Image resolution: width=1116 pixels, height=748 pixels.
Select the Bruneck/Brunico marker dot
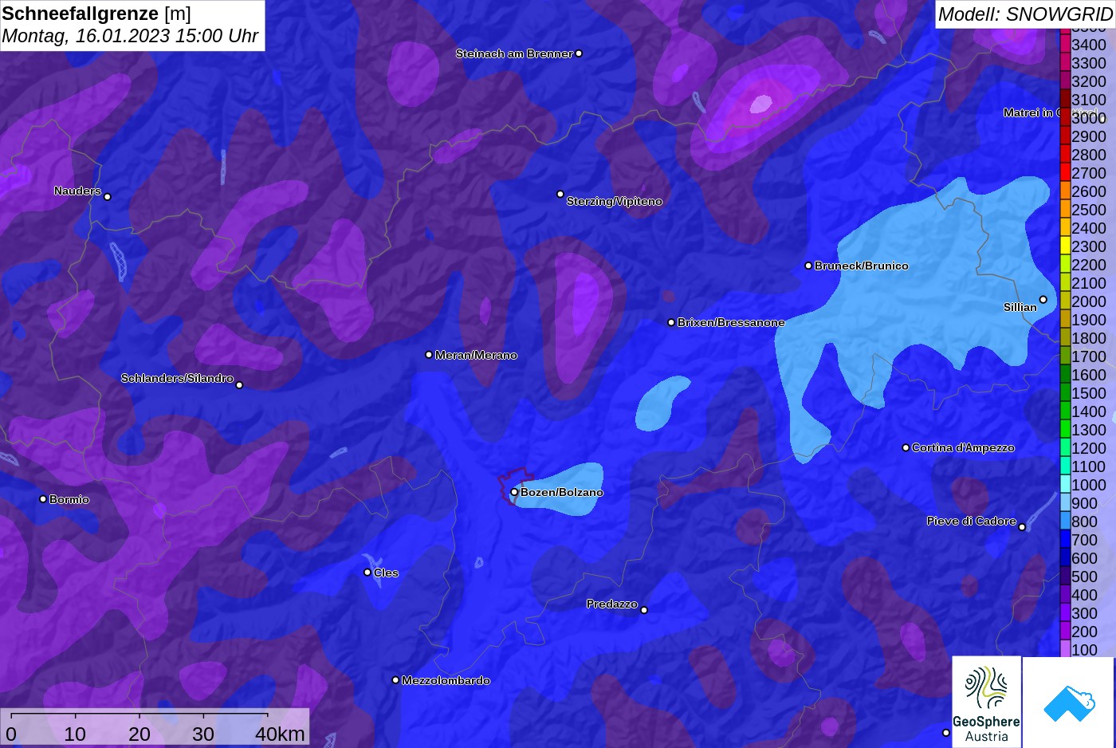pos(808,266)
